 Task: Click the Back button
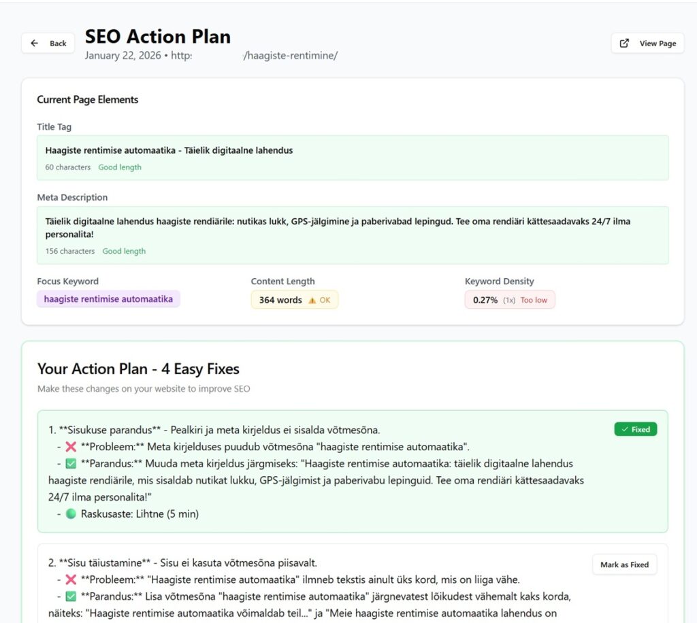tap(48, 43)
